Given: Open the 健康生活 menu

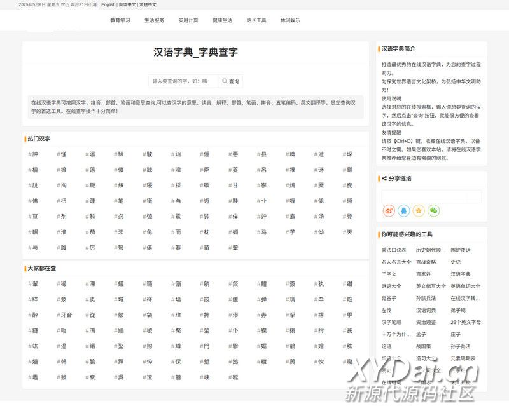Looking at the screenshot, I should click(x=222, y=20).
